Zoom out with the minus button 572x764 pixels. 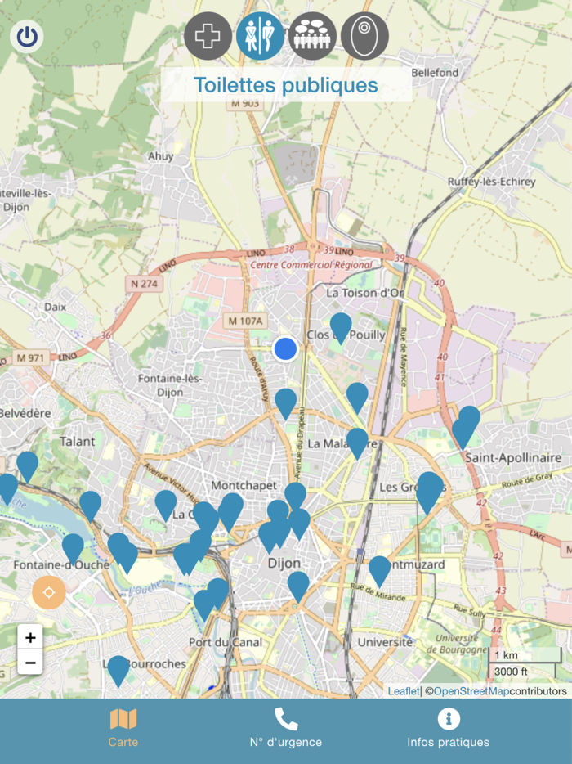coord(30,663)
